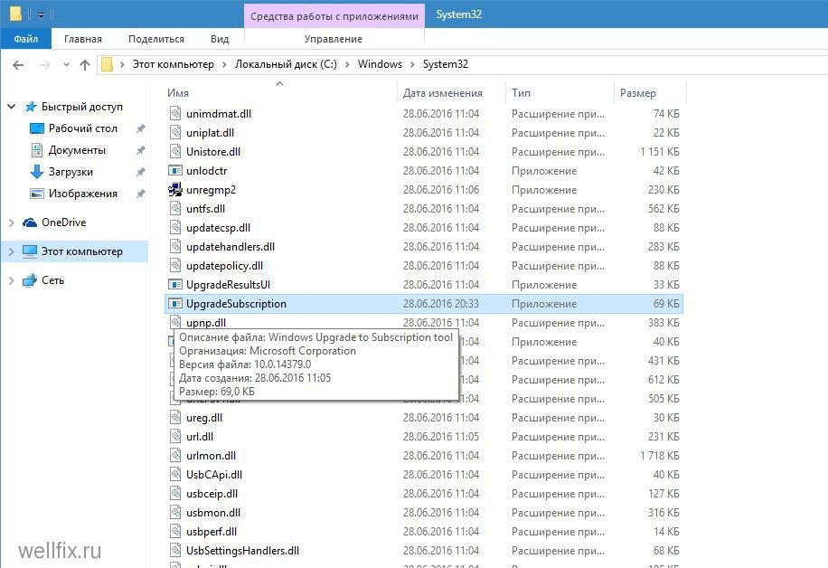Viewport: 828px width, 568px height.
Task: Select the unregmp2 application icon
Action: [175, 190]
